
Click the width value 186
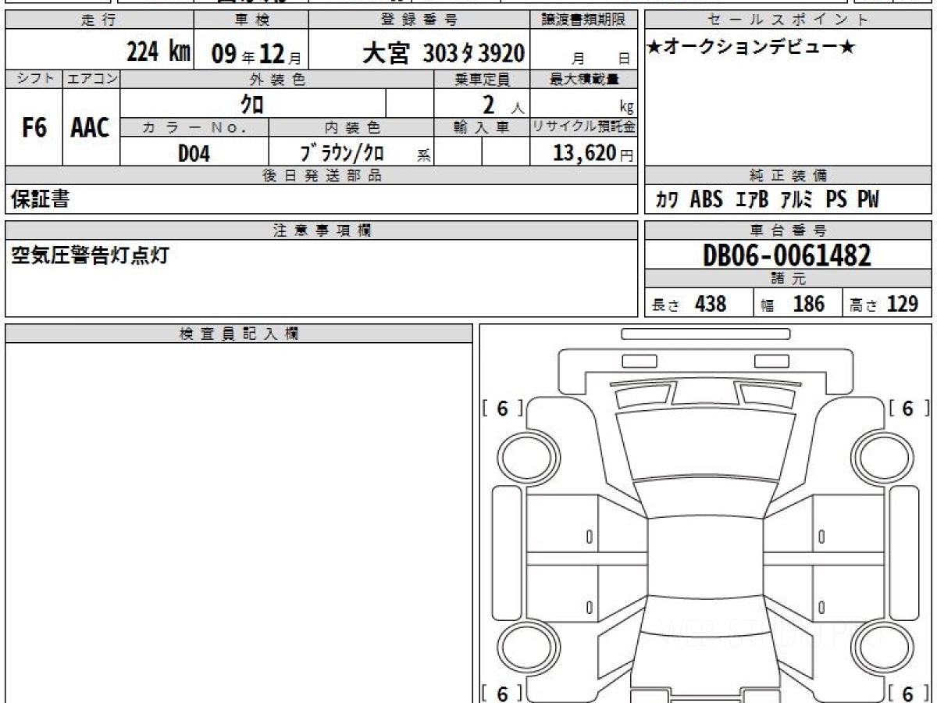808,304
